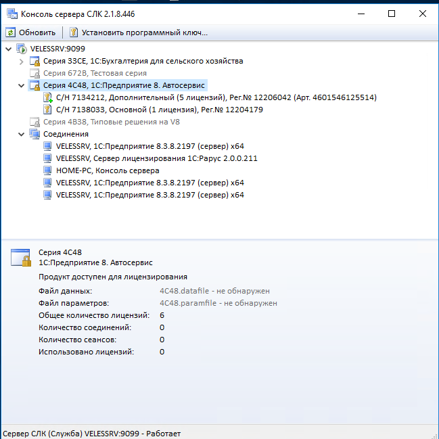439x439 pixels.
Task: Select Серия 33CE, 1С:Бухгалтерия для сельского хозяйства
Action: click(x=143, y=61)
